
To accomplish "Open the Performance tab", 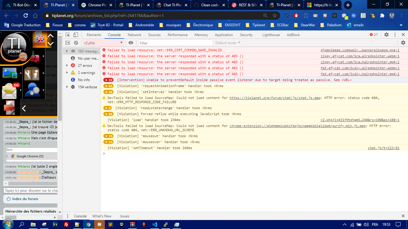I will [178, 35].
